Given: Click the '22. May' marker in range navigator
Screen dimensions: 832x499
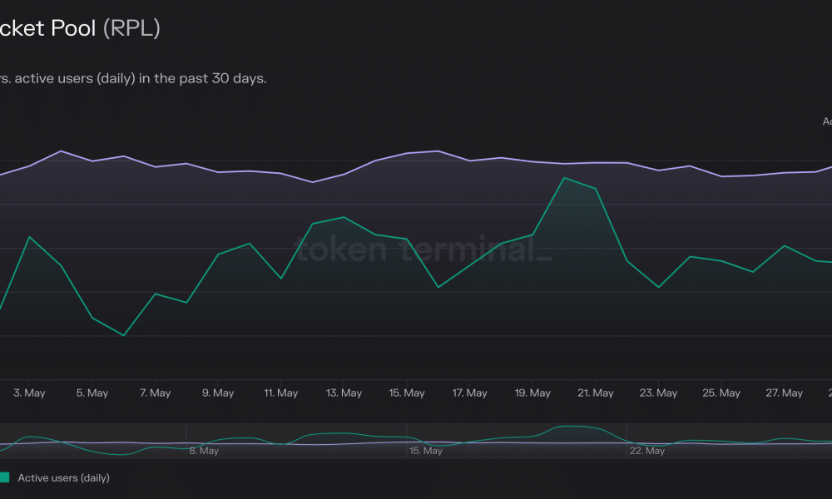Looking at the screenshot, I should coord(646,451).
